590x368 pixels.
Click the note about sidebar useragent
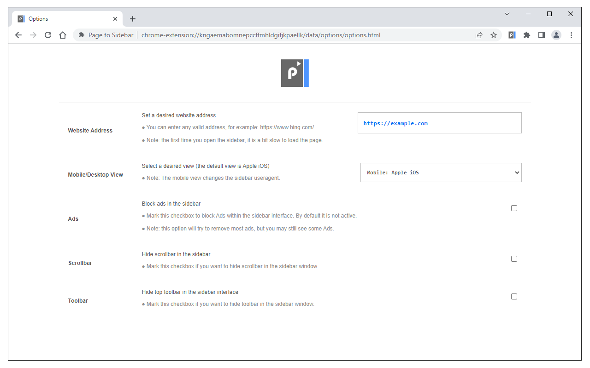click(x=211, y=178)
